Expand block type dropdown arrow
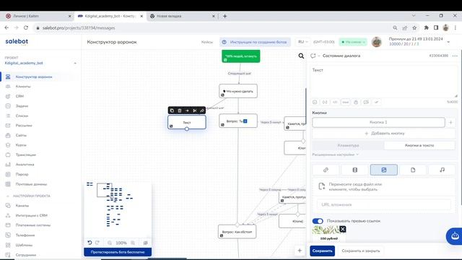Viewport: 462px width, 260px height. point(319,56)
